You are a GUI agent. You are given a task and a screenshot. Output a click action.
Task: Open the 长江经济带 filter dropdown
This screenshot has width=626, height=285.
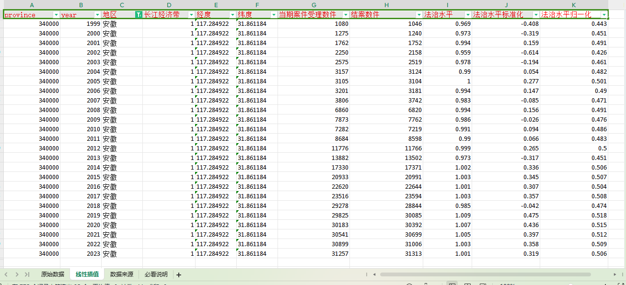191,15
